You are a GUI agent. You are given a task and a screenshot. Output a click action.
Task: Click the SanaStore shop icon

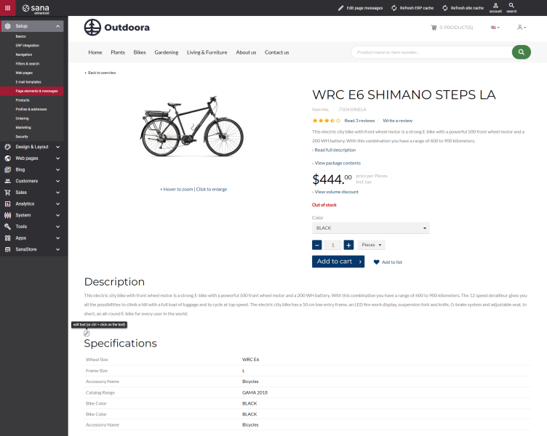[8, 249]
